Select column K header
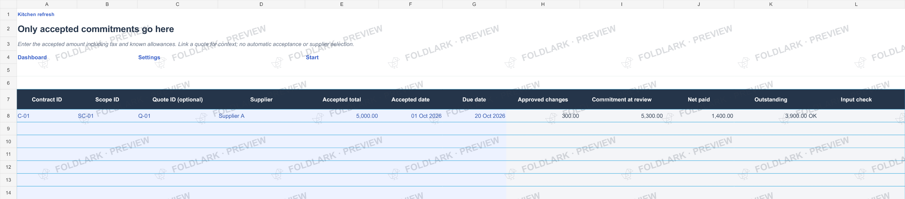 pos(771,4)
